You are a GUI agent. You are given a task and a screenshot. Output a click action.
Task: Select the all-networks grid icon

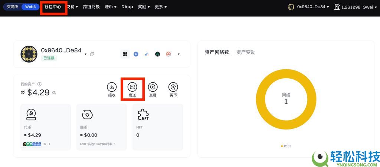pyautogui.click(x=125, y=54)
